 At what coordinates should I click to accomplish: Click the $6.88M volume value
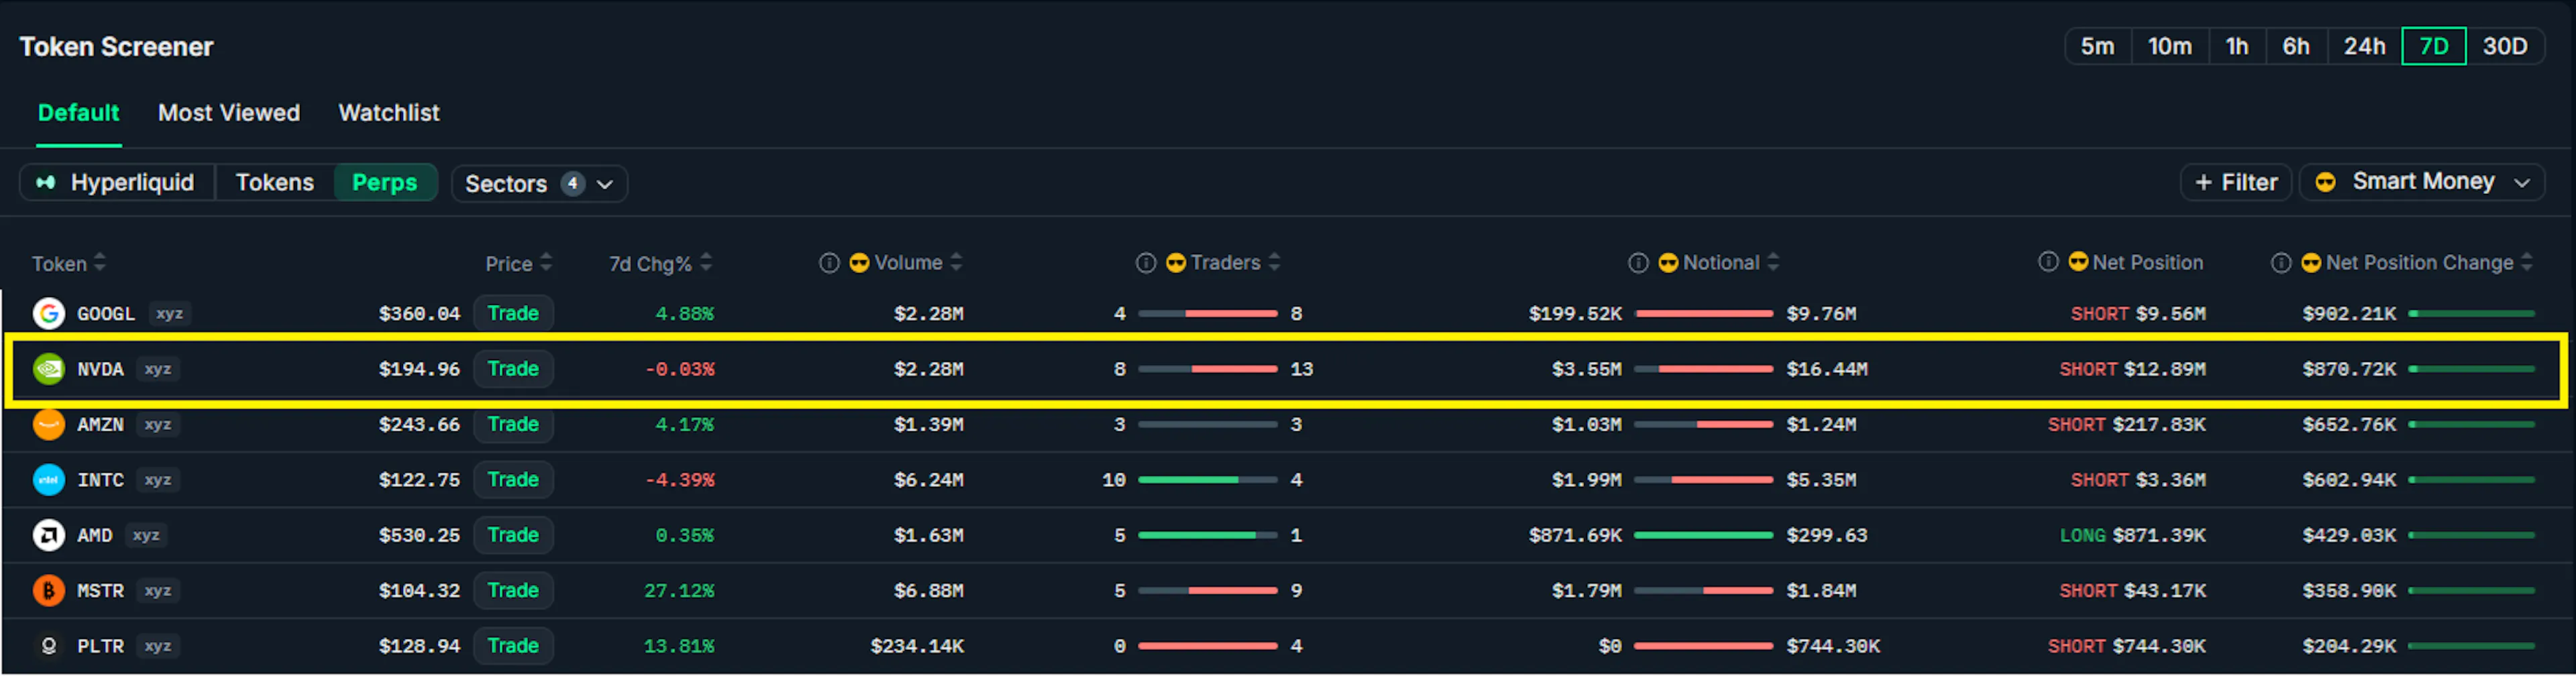[x=928, y=591]
